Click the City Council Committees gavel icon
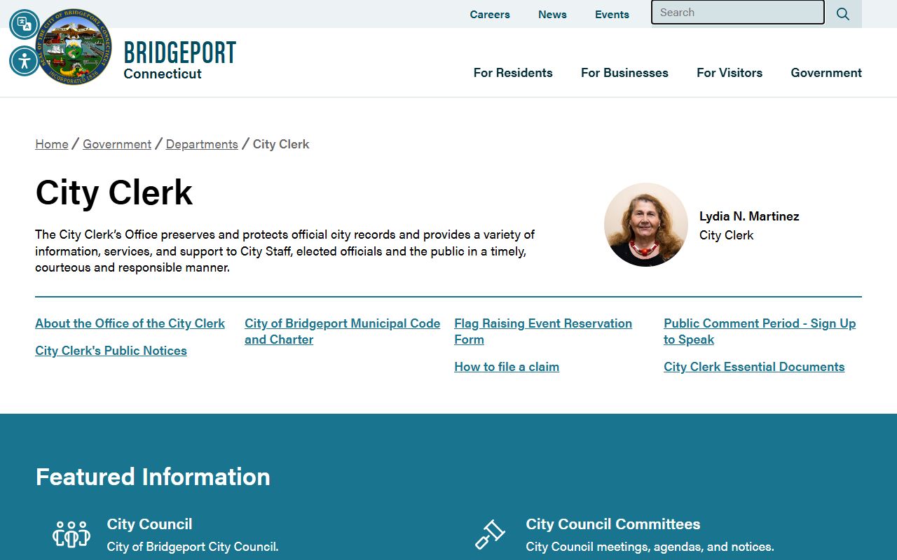Screen dimensions: 897x560 coord(490,535)
